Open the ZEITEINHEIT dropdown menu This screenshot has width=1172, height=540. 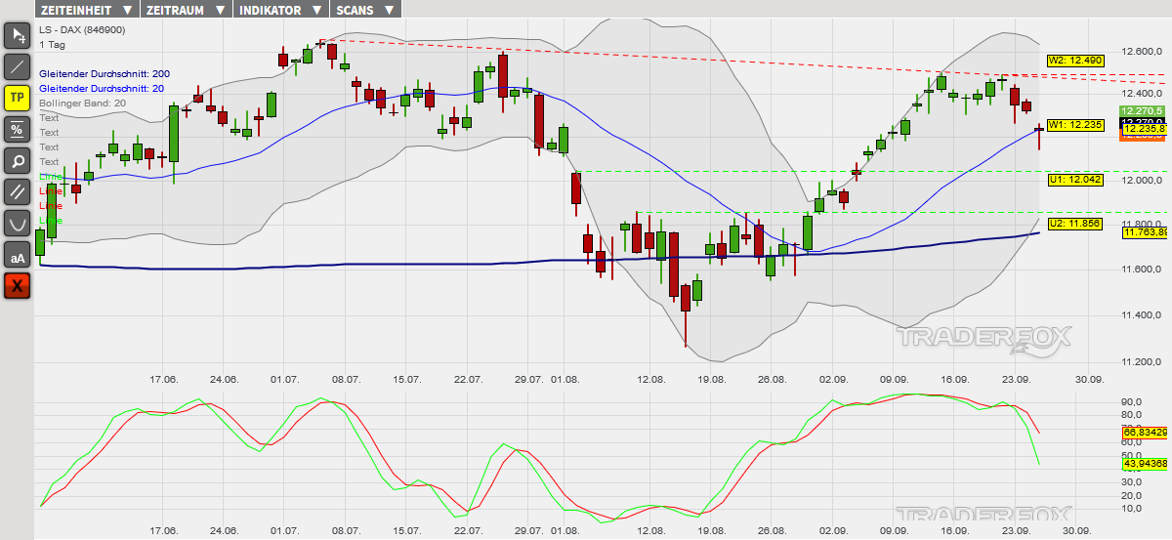86,10
